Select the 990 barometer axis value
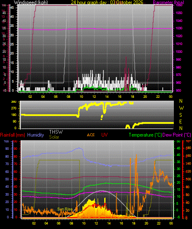The image size is (192, 229). [x=178, y=59]
